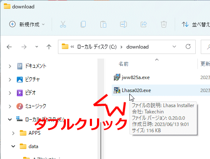Click the Copy icon in toolbar
210x159 pixels.
83,24
